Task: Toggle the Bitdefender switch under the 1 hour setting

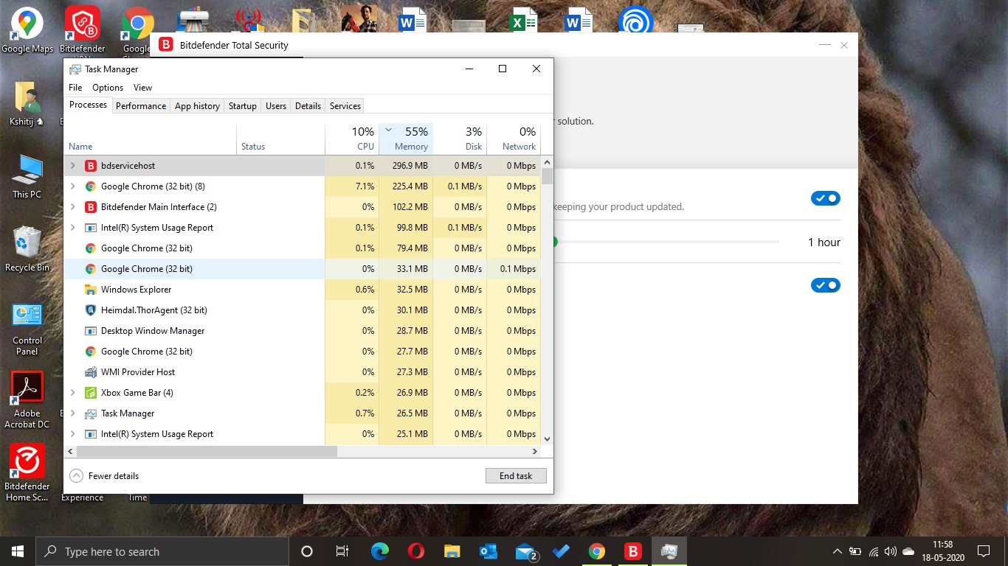Action: pyautogui.click(x=825, y=285)
